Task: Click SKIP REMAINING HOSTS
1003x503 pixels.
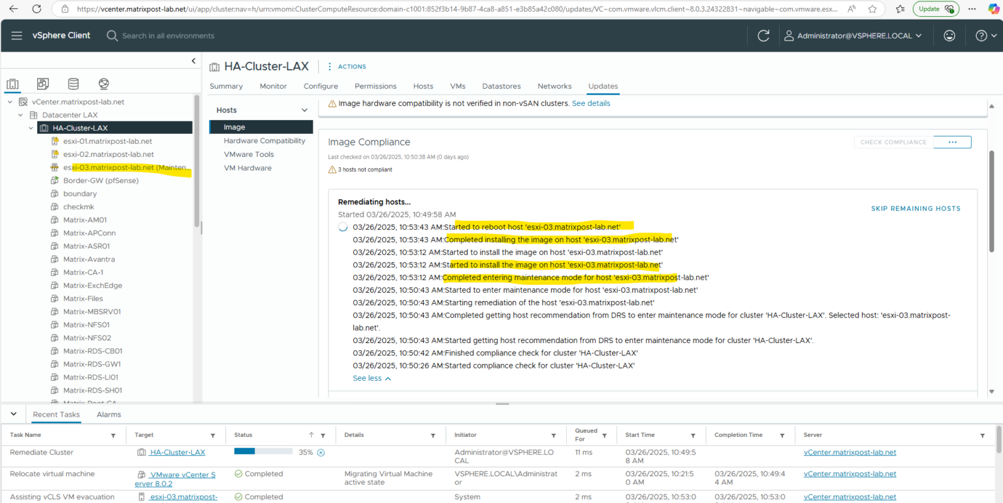Action: tap(915, 208)
